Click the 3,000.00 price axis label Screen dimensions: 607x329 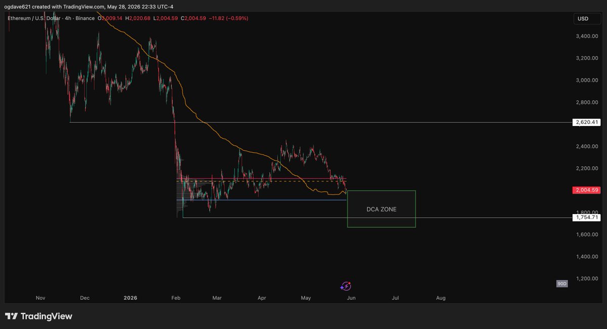[587, 80]
